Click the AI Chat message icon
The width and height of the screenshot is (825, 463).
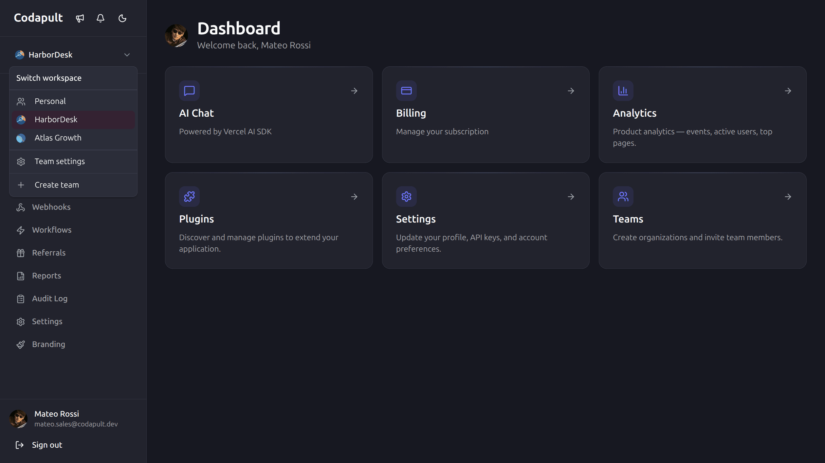click(189, 91)
